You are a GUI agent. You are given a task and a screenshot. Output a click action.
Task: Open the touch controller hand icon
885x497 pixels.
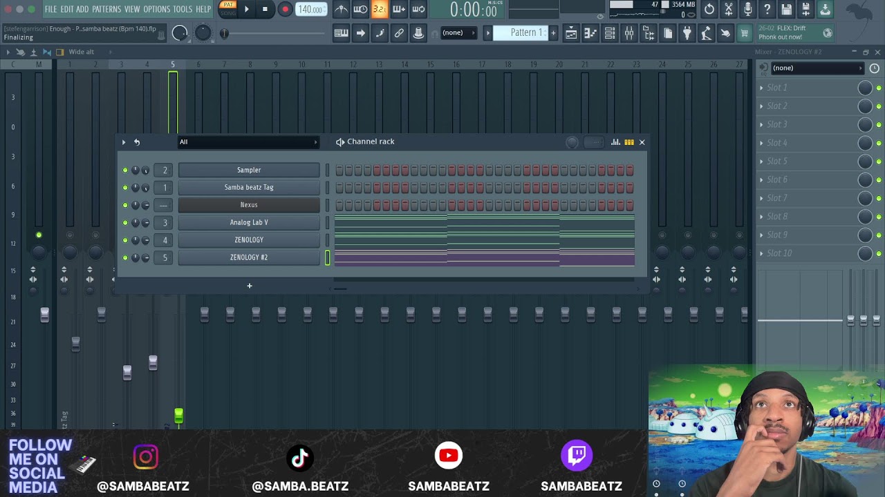pyautogui.click(x=725, y=32)
